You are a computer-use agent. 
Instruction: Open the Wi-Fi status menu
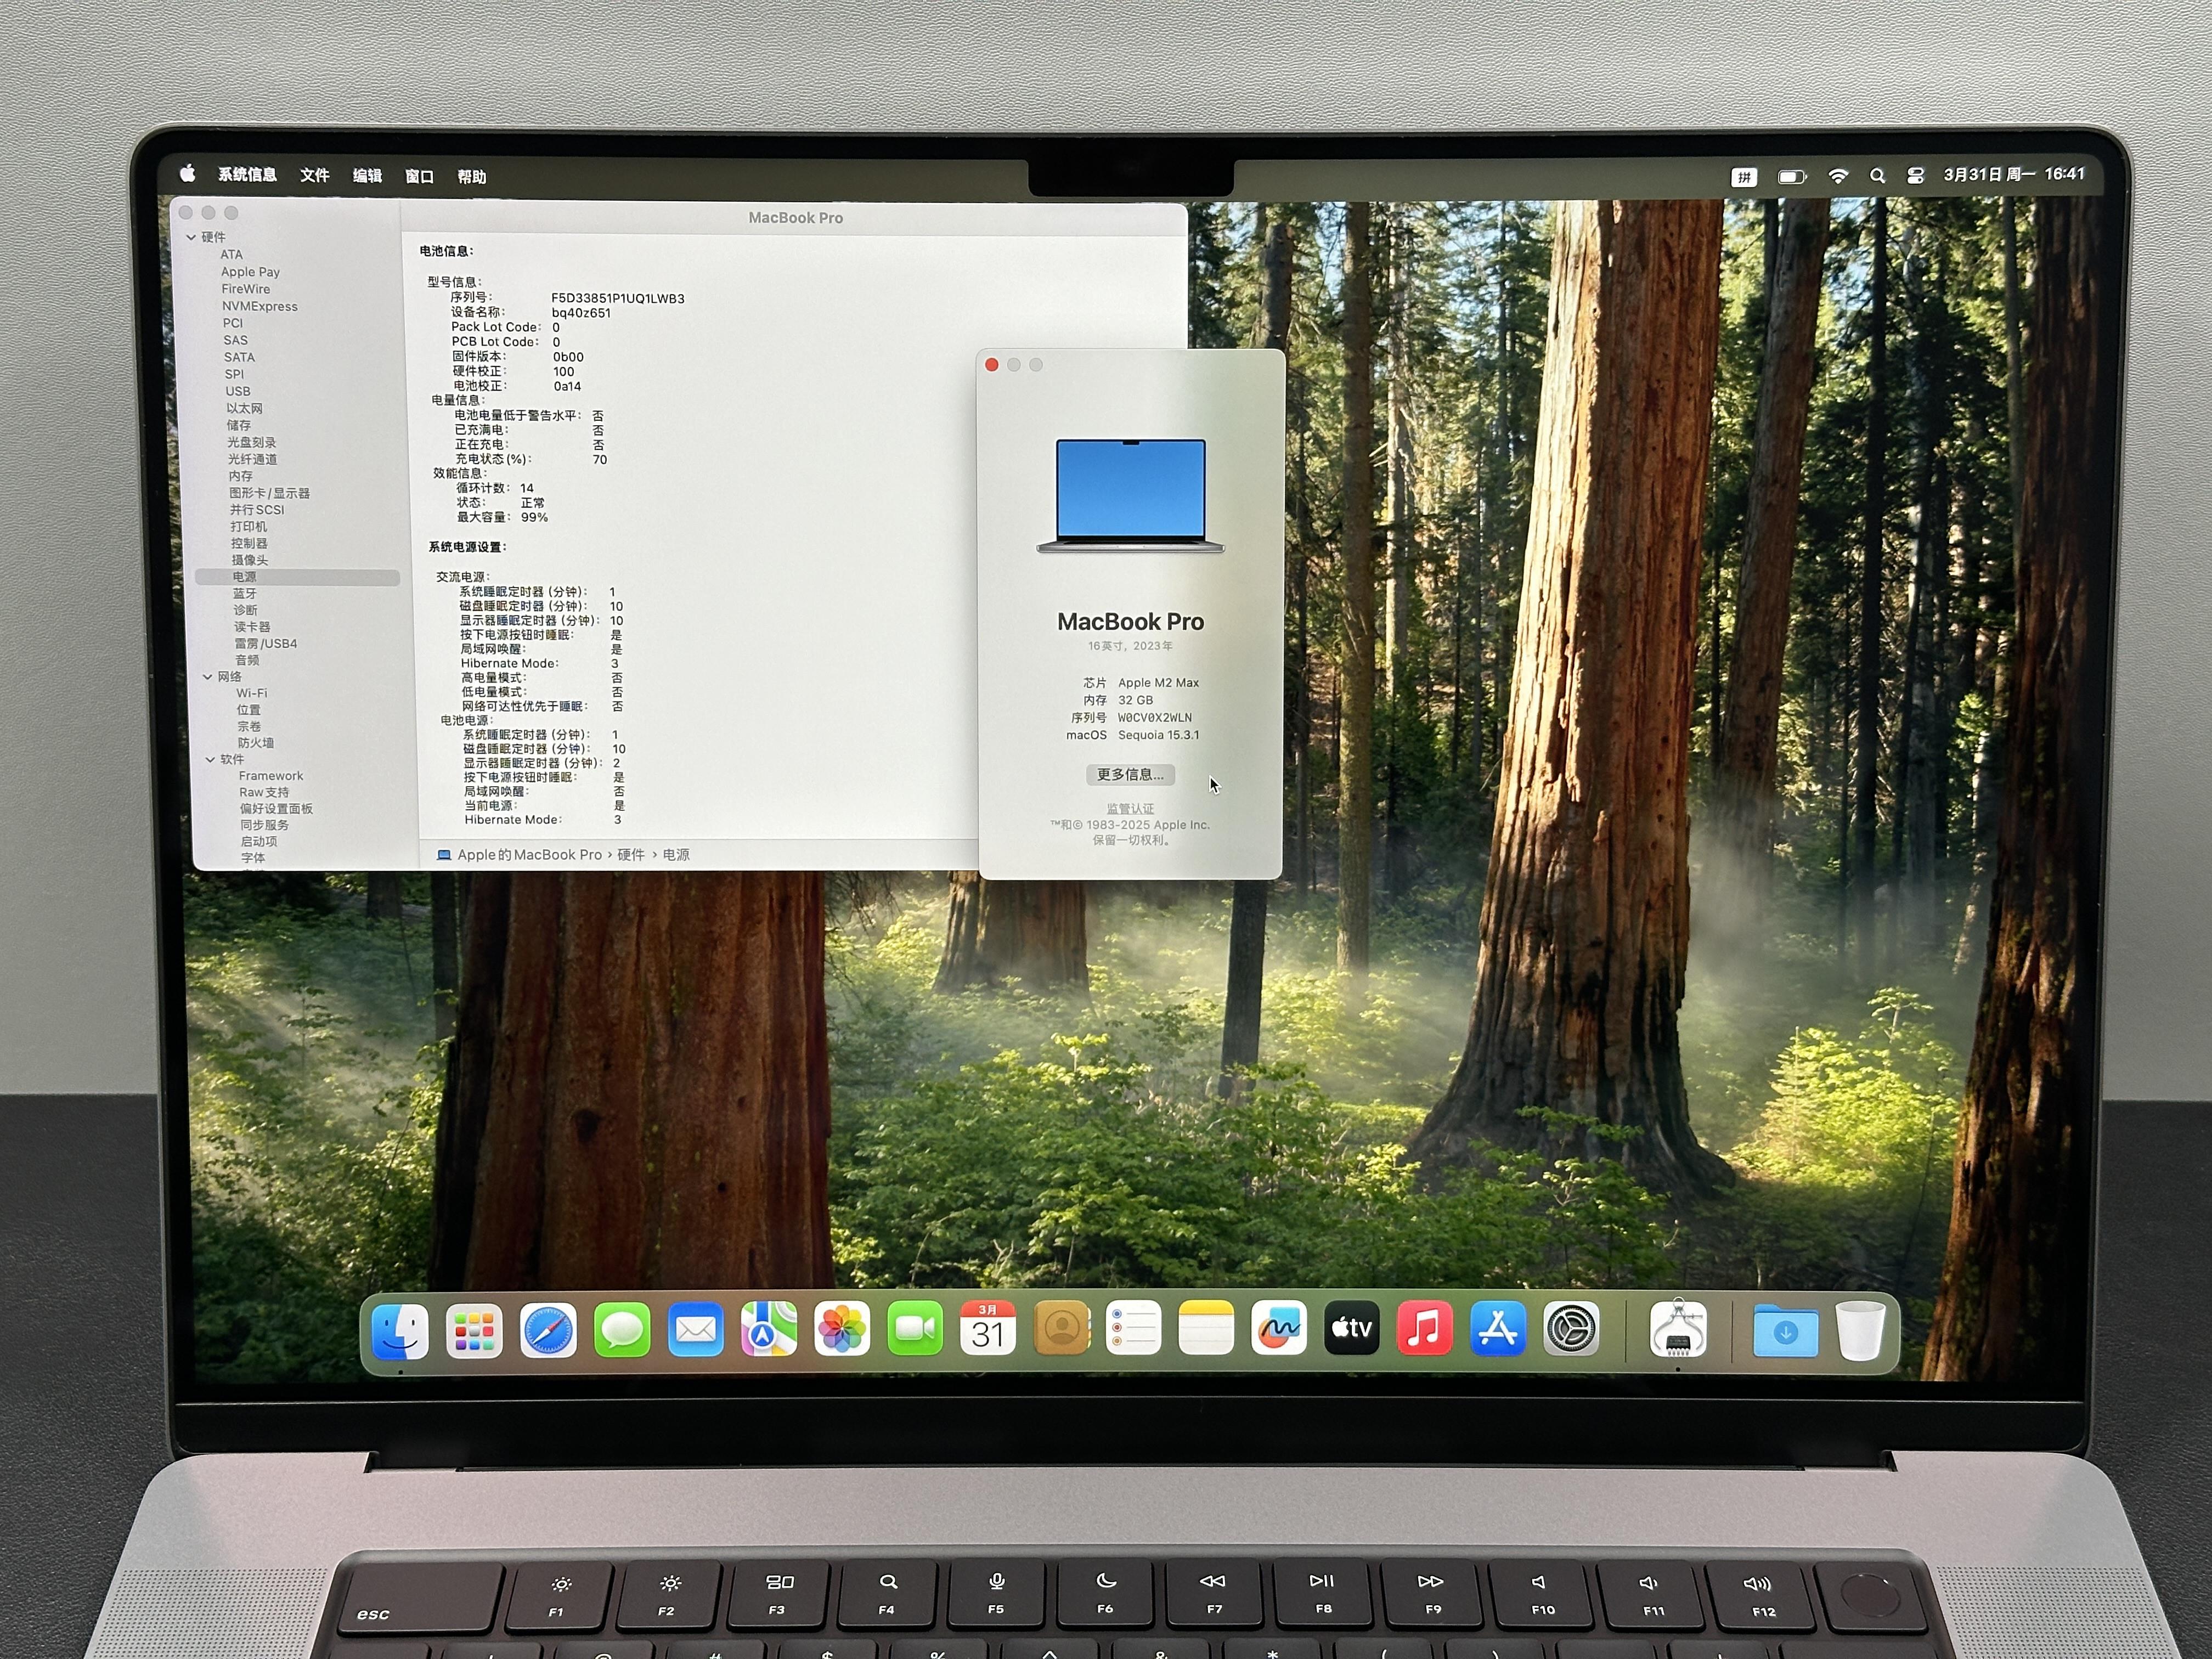(1838, 176)
